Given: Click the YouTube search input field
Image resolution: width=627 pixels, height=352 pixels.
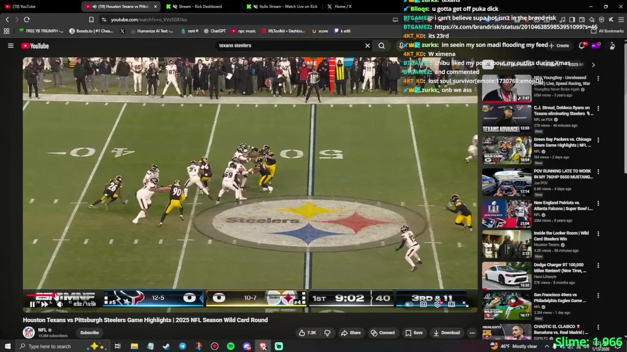Looking at the screenshot, I should click(x=289, y=45).
